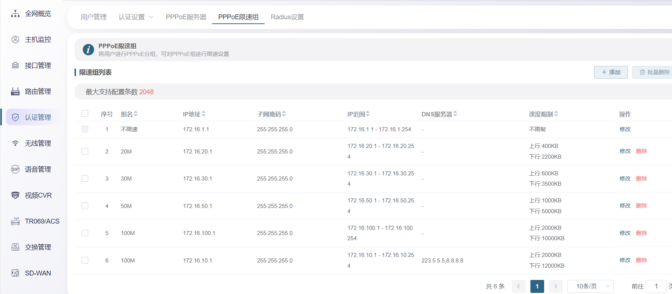The width and height of the screenshot is (672, 294).
Task: Open 语音管理 SIP icon
Action: [x=15, y=169]
